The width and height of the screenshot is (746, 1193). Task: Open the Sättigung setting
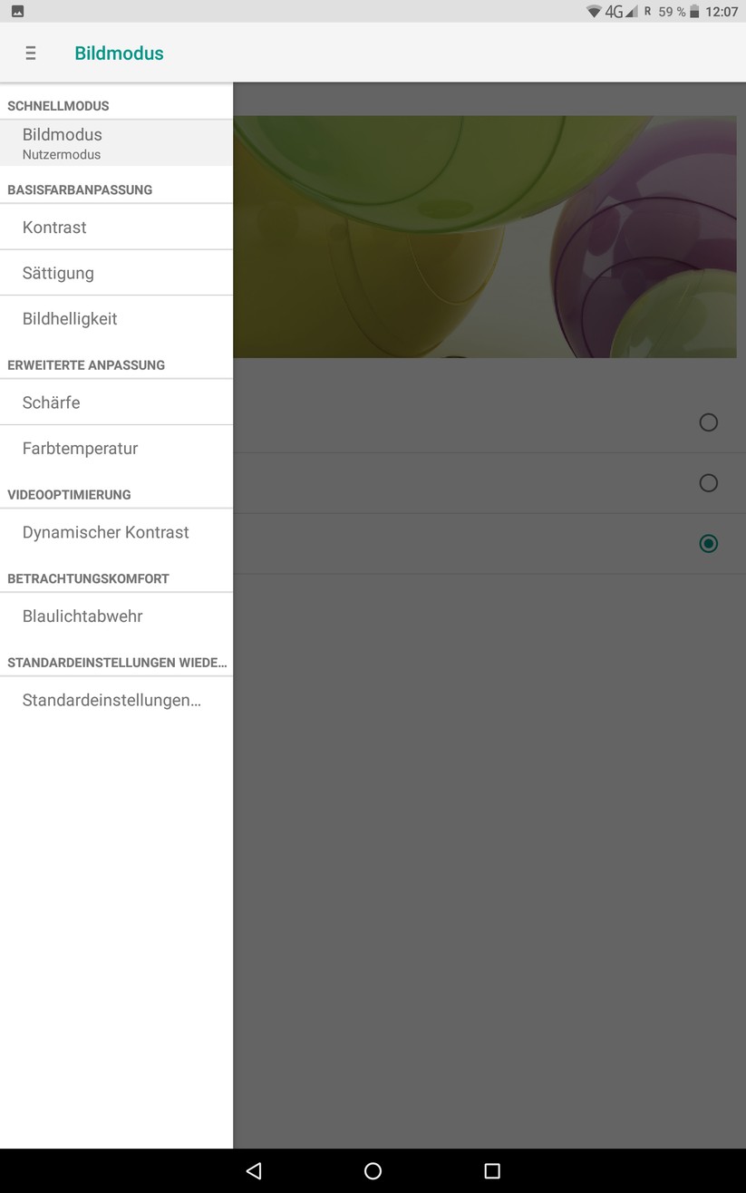116,273
